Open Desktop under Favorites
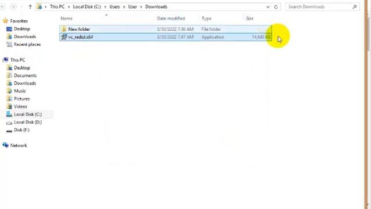 click(22, 29)
